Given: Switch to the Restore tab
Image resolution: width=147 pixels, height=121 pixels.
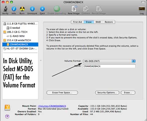Looking at the screenshot, I should 109,22.
